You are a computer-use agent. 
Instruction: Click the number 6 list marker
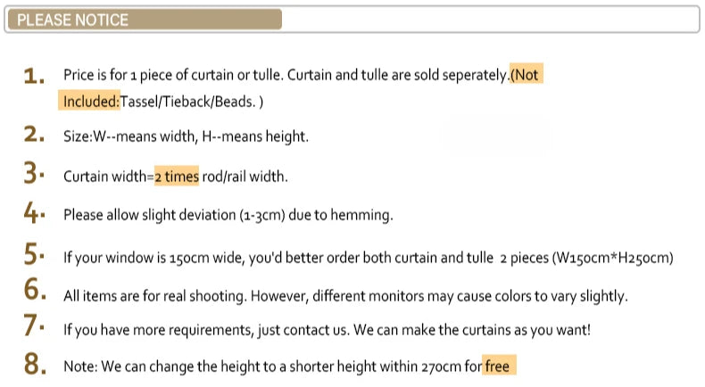click(x=35, y=289)
